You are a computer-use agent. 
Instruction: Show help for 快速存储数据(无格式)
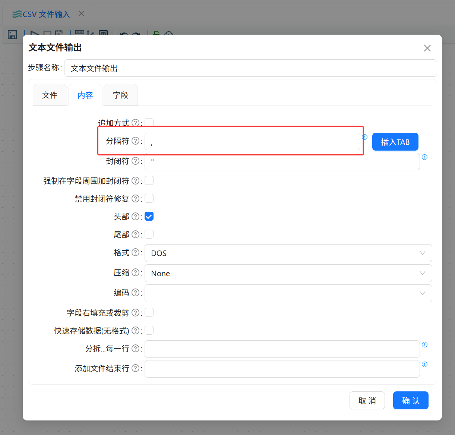[136, 331]
